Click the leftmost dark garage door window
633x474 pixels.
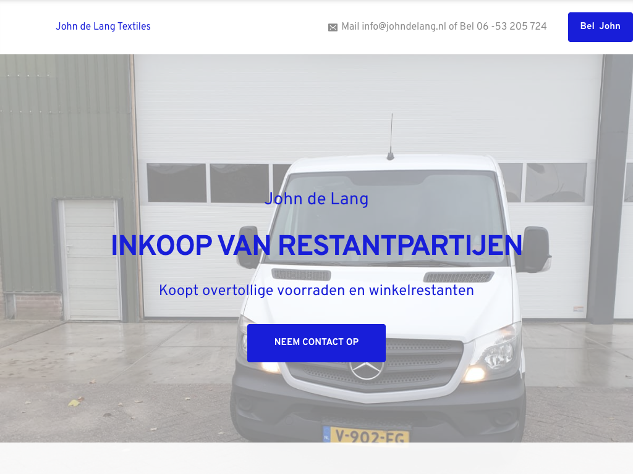176,183
